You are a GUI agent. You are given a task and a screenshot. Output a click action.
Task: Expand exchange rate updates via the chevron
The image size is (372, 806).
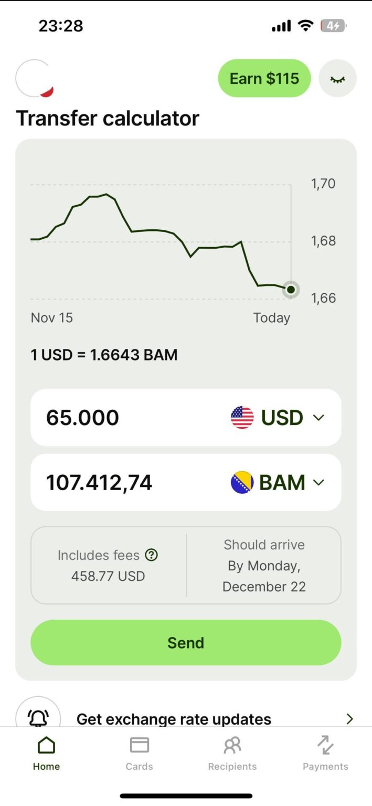350,718
